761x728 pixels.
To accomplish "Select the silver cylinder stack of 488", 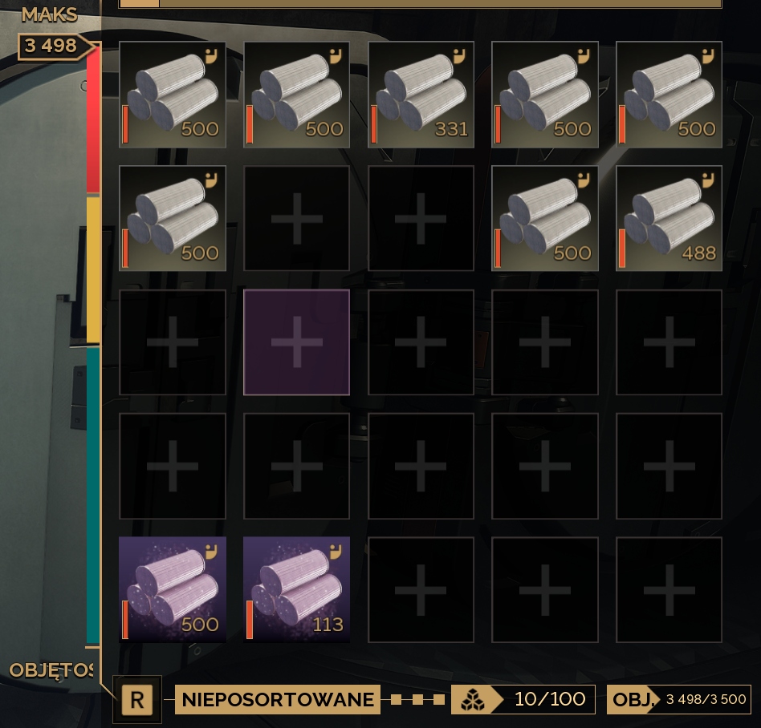I will 669,218.
